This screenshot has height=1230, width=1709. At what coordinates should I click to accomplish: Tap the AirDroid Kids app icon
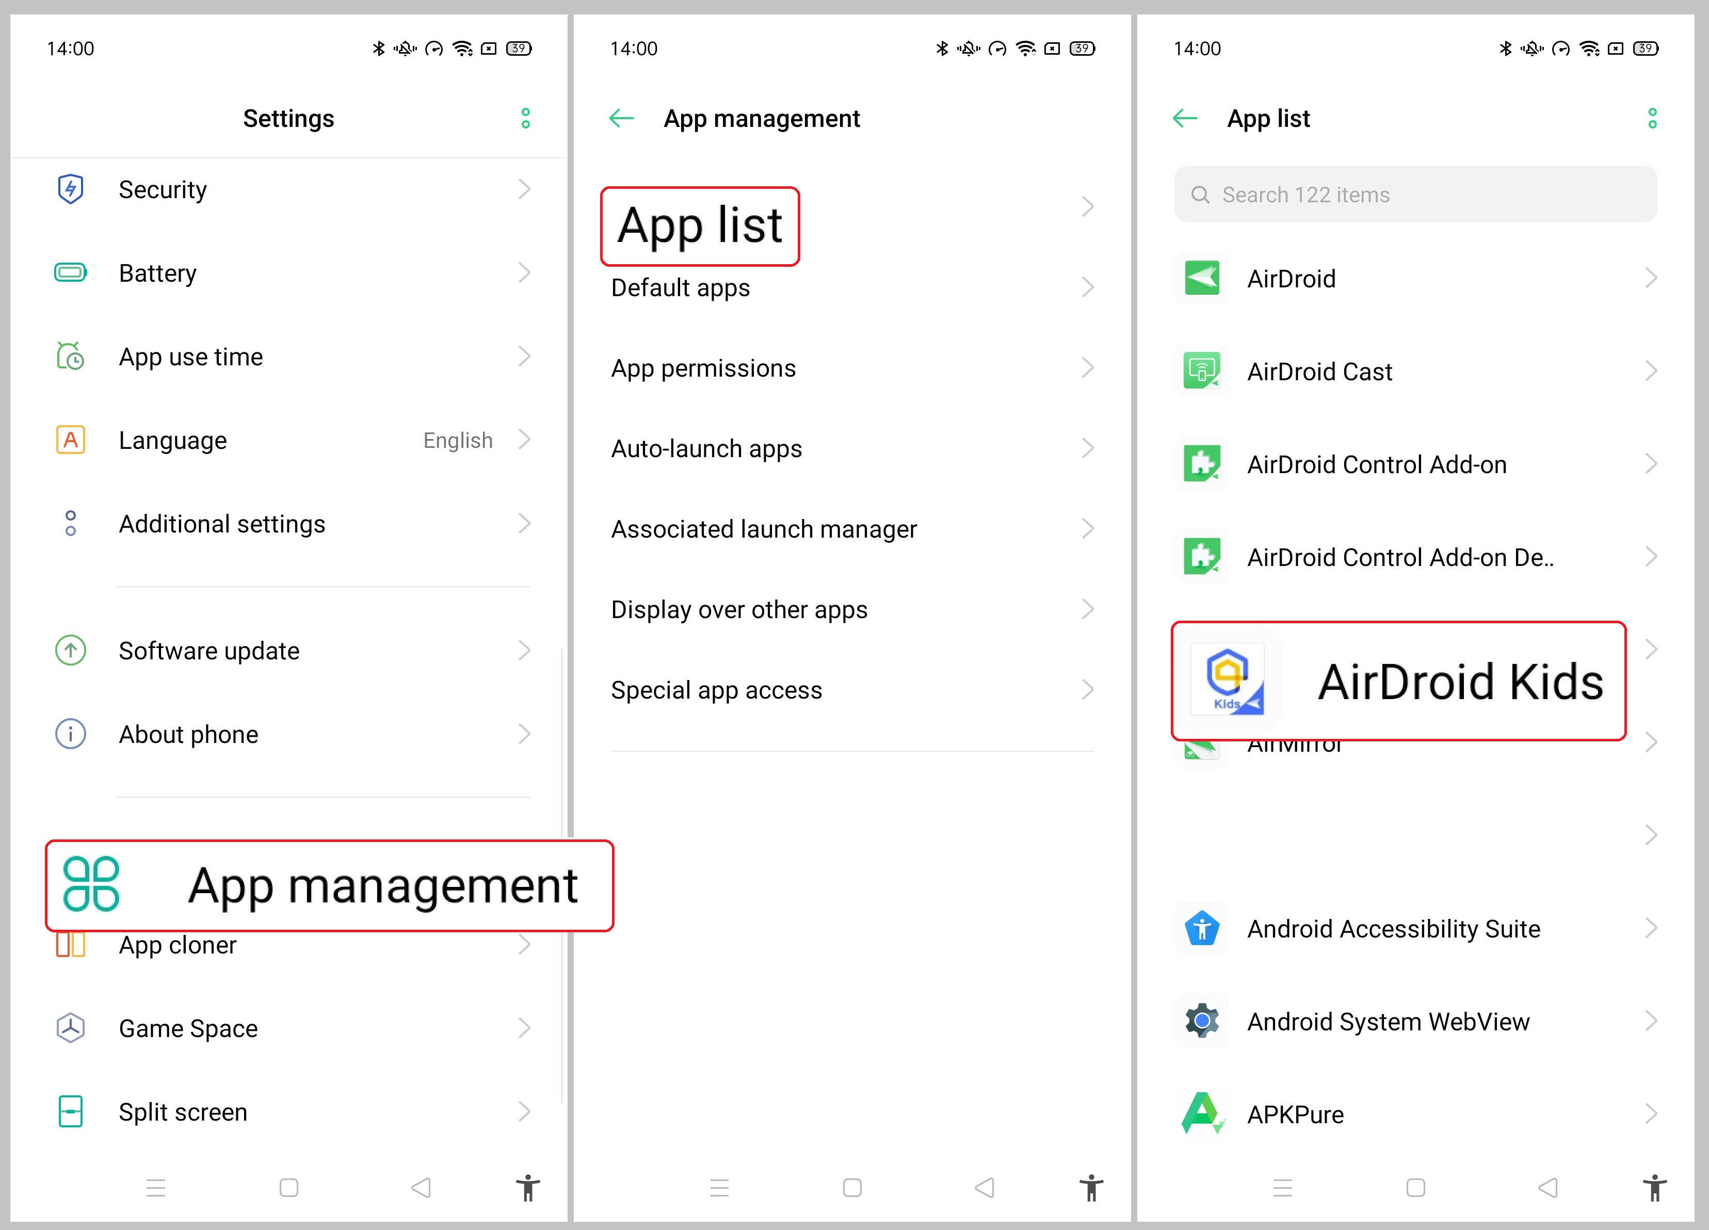[x=1228, y=680]
